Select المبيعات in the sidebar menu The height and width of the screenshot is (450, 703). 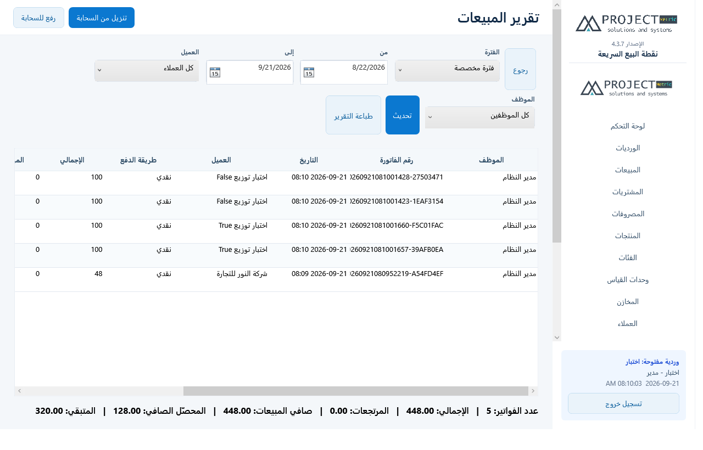click(x=628, y=170)
